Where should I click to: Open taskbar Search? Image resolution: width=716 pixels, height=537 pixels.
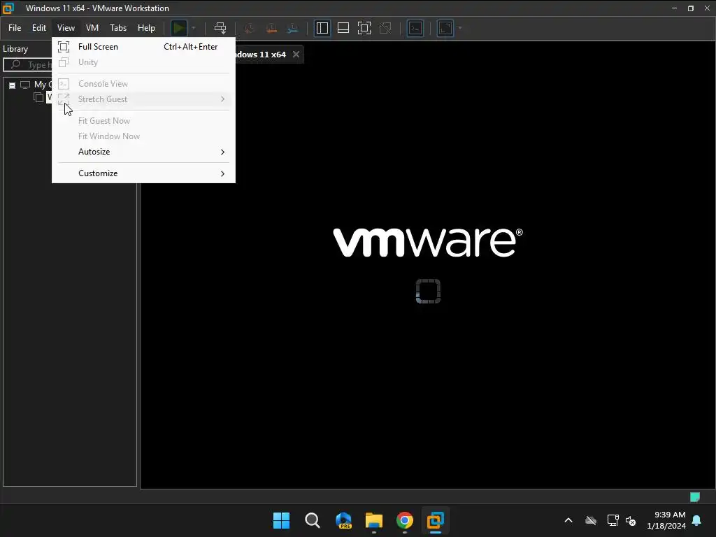point(313,520)
